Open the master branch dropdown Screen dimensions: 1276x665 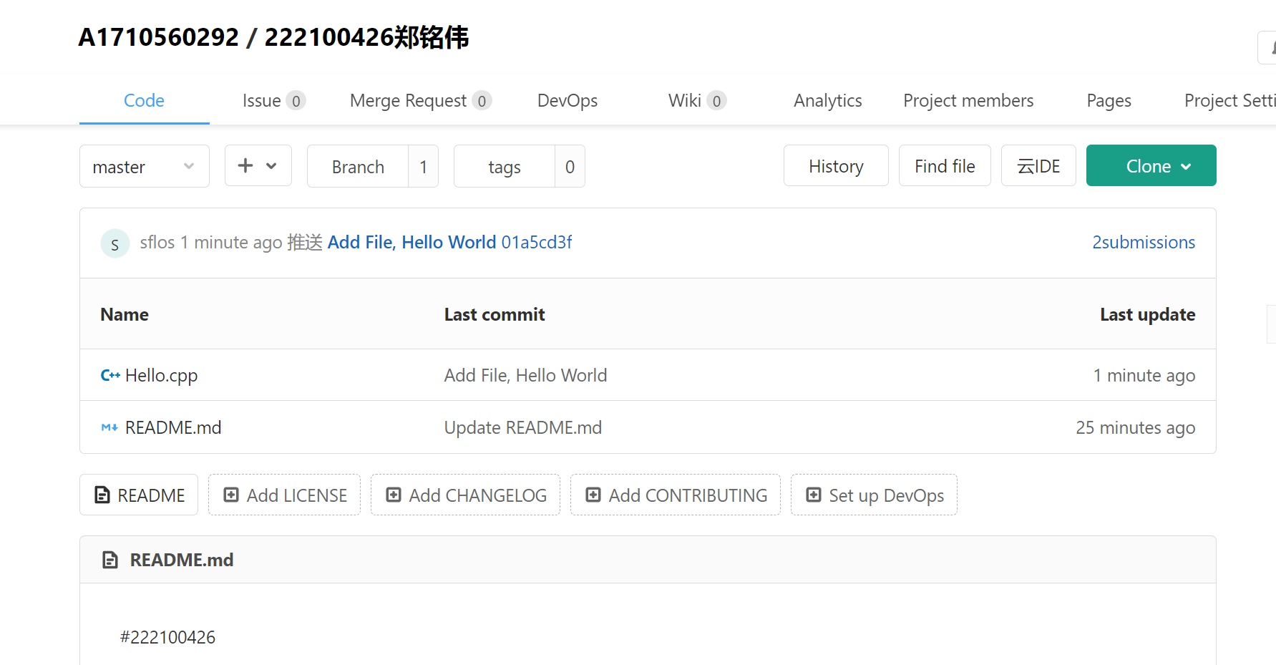click(x=145, y=166)
